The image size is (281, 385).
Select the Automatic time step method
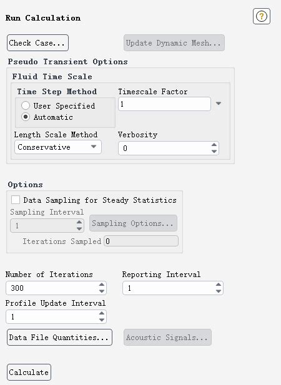tap(26, 117)
